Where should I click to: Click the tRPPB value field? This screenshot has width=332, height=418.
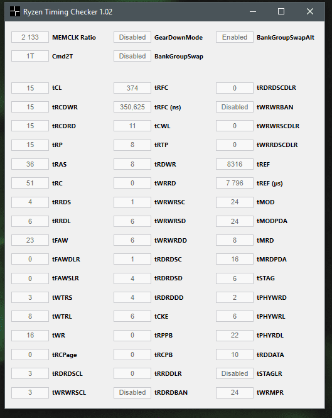tap(132, 336)
